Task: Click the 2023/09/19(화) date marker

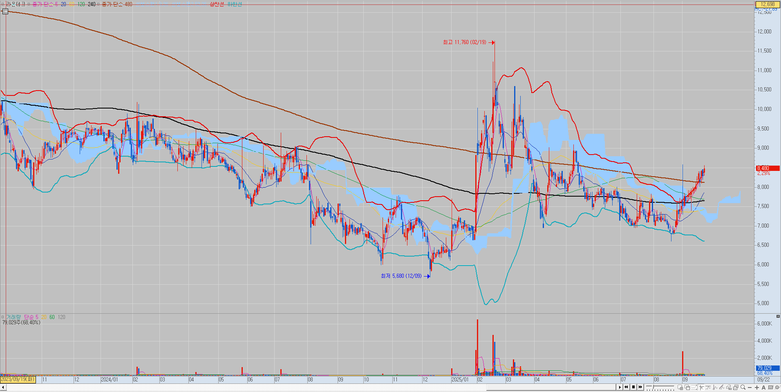Action: (x=18, y=379)
